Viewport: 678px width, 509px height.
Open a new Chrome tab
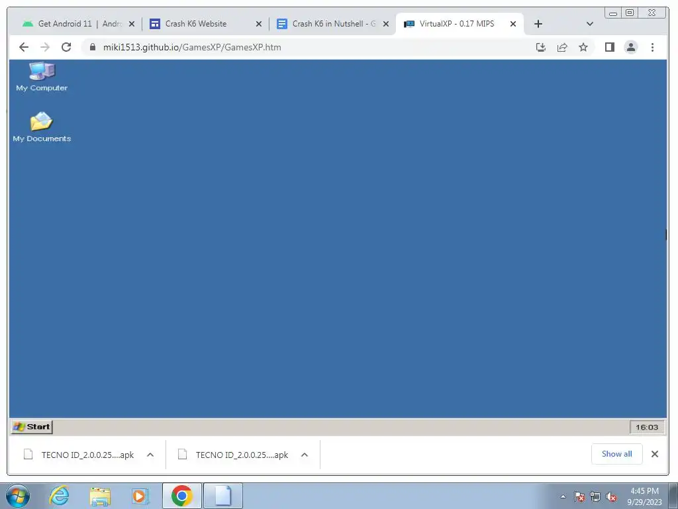point(538,25)
